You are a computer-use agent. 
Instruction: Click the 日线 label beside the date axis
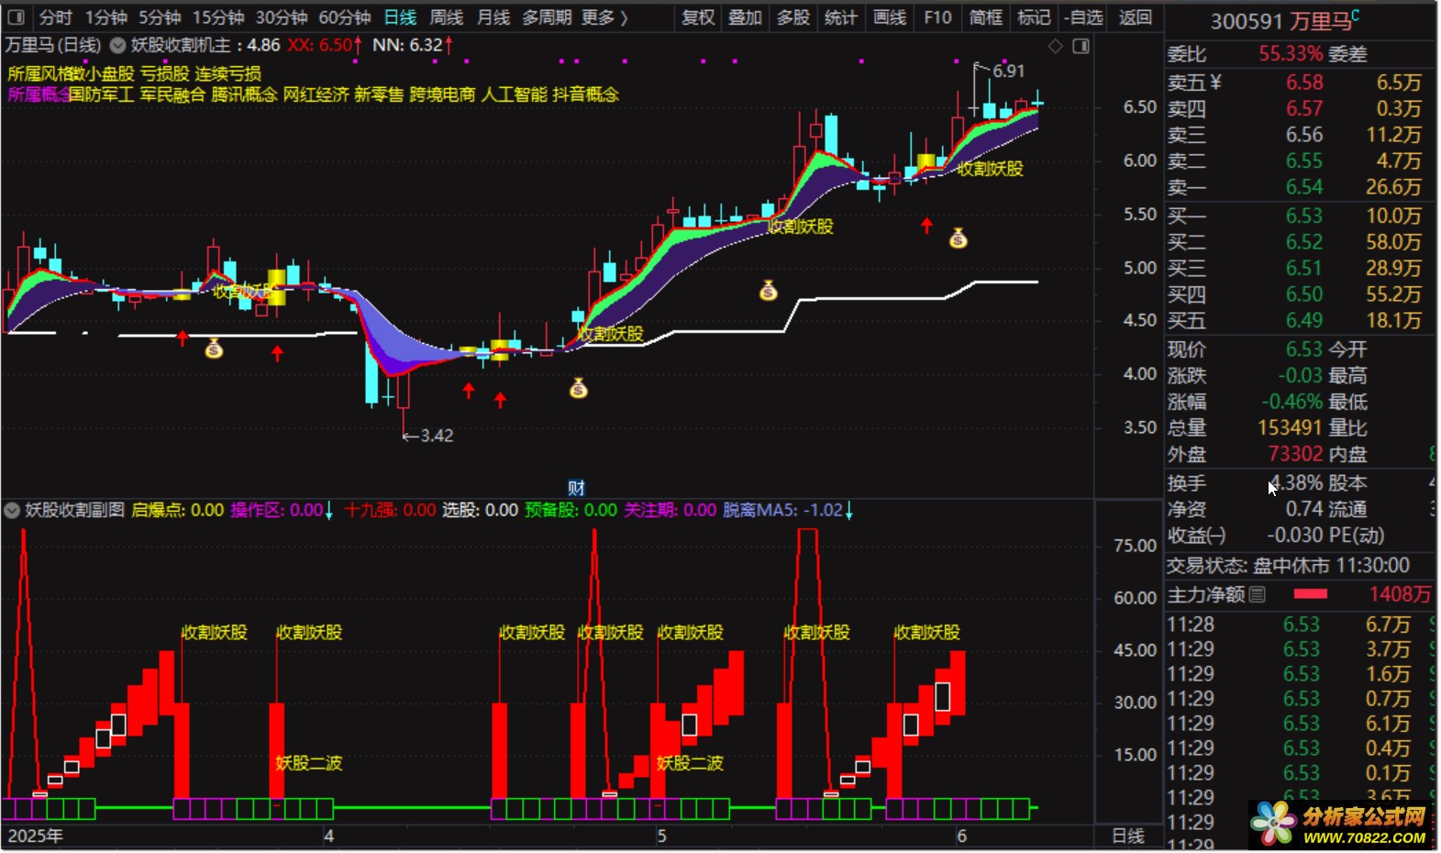[x=1128, y=836]
